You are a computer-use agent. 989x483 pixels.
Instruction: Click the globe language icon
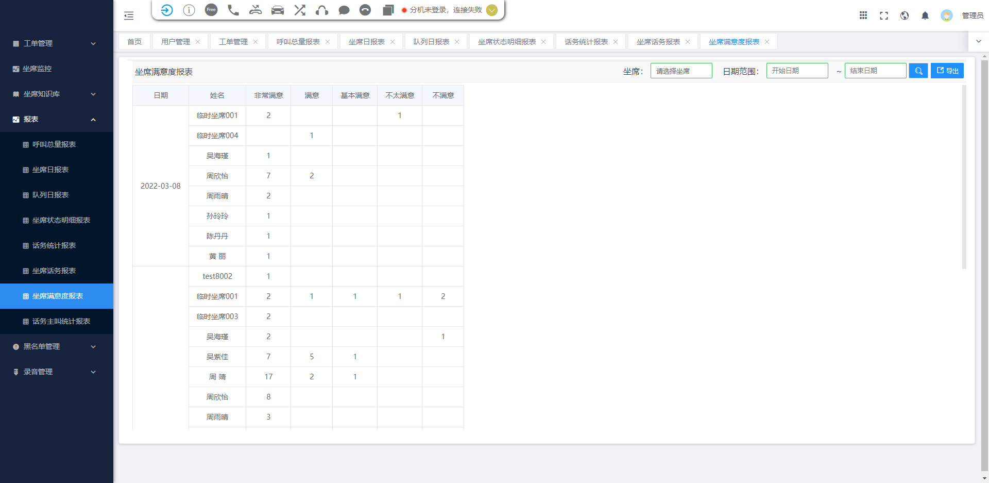(905, 15)
